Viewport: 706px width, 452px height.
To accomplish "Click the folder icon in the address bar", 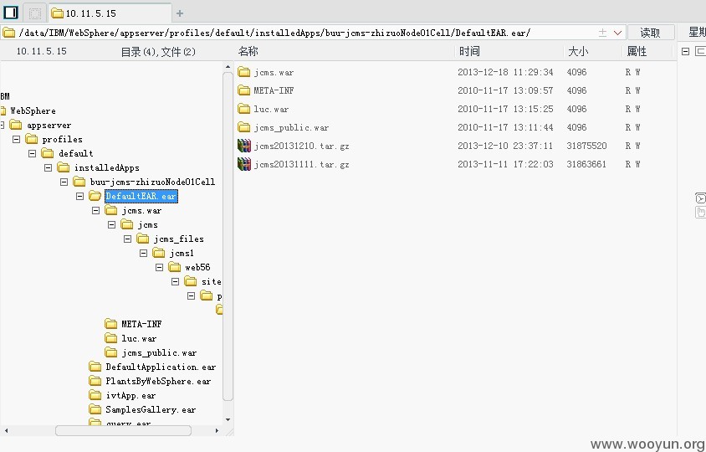I will [8, 33].
